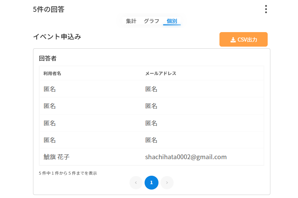
Task: Select first row's 匿名 user name cell
Action: [x=50, y=89]
